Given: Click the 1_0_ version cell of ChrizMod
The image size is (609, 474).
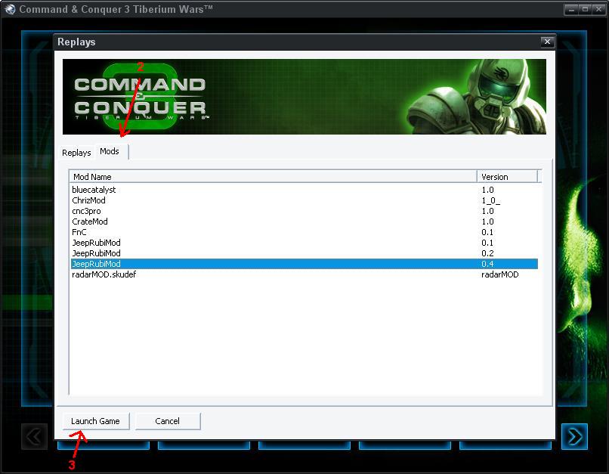Looking at the screenshot, I should [490, 200].
